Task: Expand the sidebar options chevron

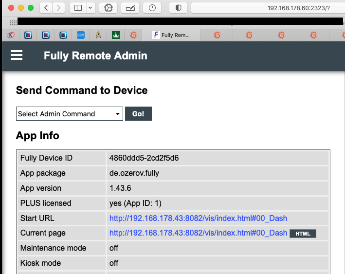Action: 91,8
